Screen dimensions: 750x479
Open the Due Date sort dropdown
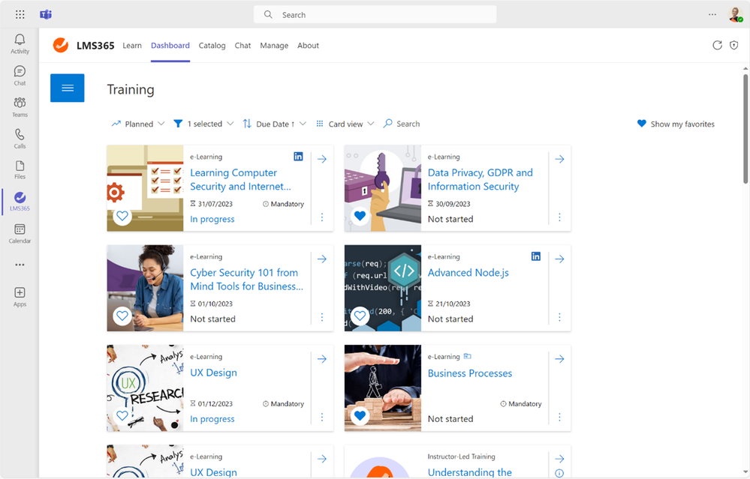[x=274, y=124]
